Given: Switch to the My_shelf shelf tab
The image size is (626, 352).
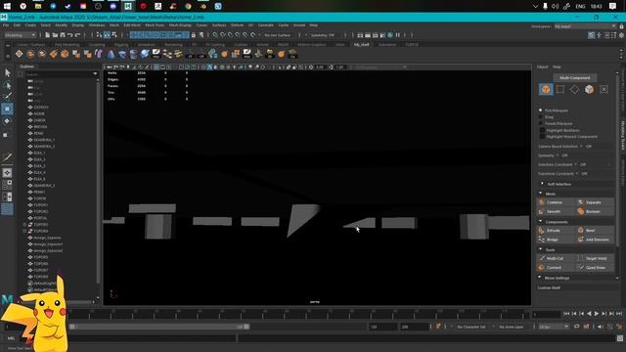Looking at the screenshot, I should [361, 45].
